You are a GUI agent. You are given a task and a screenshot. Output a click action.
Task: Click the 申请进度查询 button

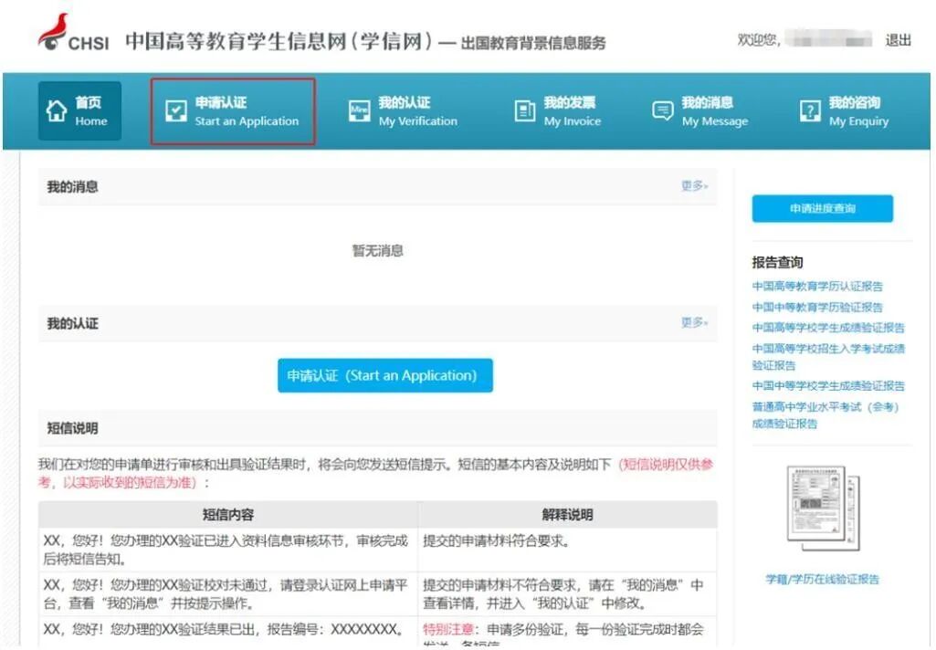(823, 208)
